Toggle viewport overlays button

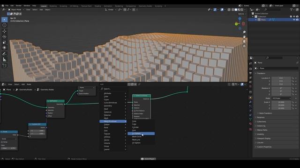222,10
